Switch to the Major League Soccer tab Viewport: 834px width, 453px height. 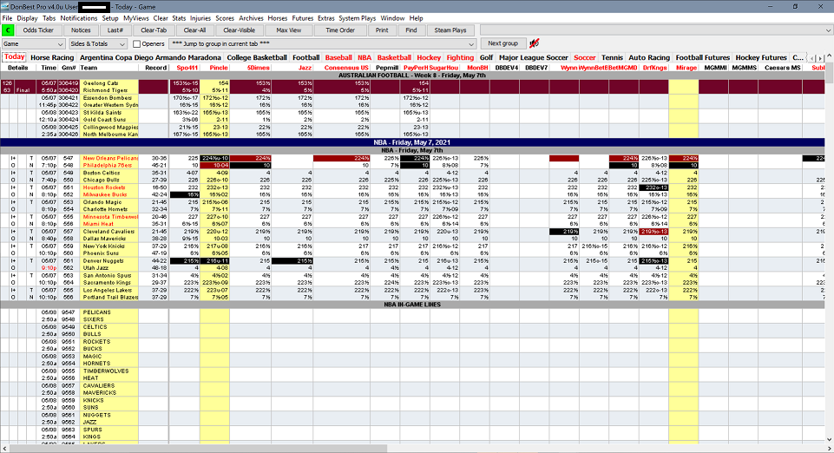click(x=534, y=57)
